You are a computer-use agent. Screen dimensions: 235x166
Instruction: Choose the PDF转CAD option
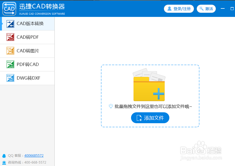(27, 64)
